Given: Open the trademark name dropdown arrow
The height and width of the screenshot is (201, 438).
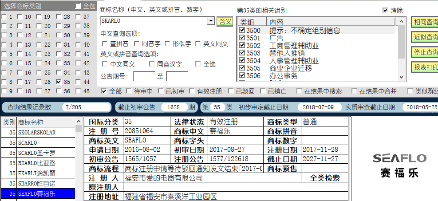Looking at the screenshot, I should (x=211, y=21).
